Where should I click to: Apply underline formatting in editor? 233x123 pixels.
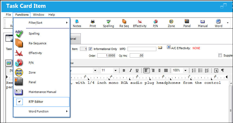pos(137,71)
